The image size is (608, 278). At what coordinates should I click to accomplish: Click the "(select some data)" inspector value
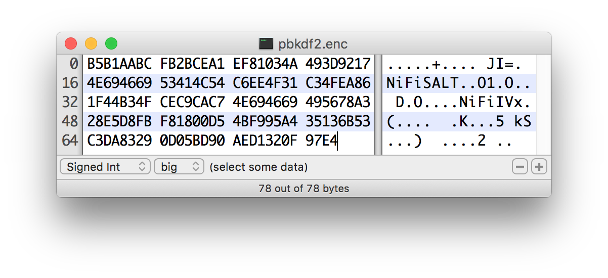[258, 167]
